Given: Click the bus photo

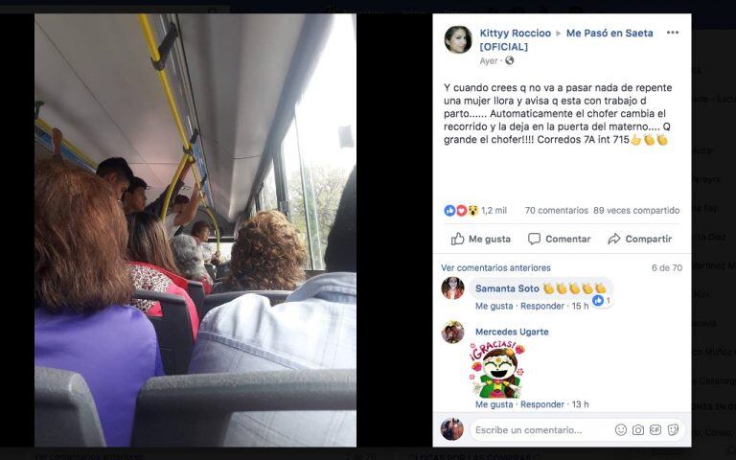Looking at the screenshot, I should click(x=195, y=230).
